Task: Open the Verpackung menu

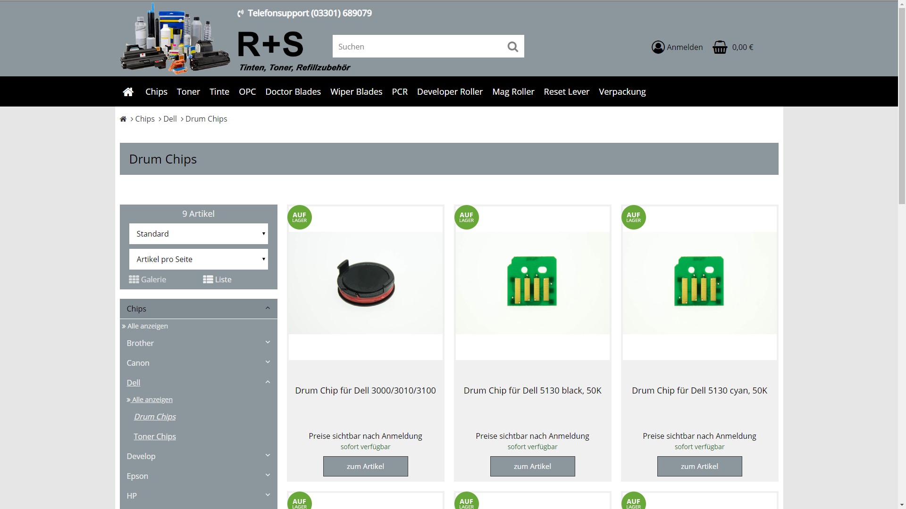Action: (x=622, y=92)
